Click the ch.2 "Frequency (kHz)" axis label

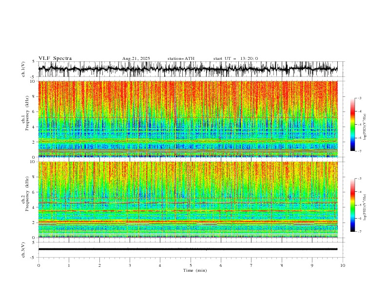pos(27,194)
